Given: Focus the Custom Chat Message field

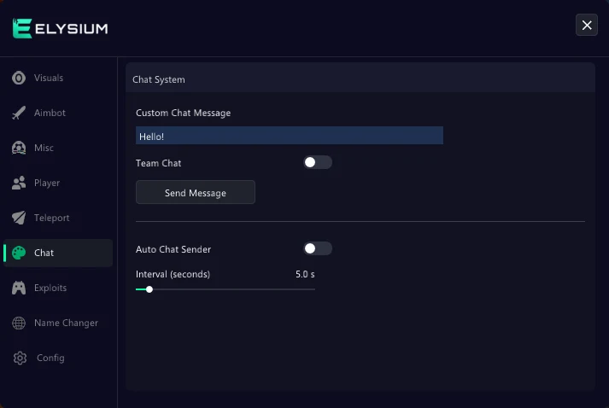Looking at the screenshot, I should (290, 136).
